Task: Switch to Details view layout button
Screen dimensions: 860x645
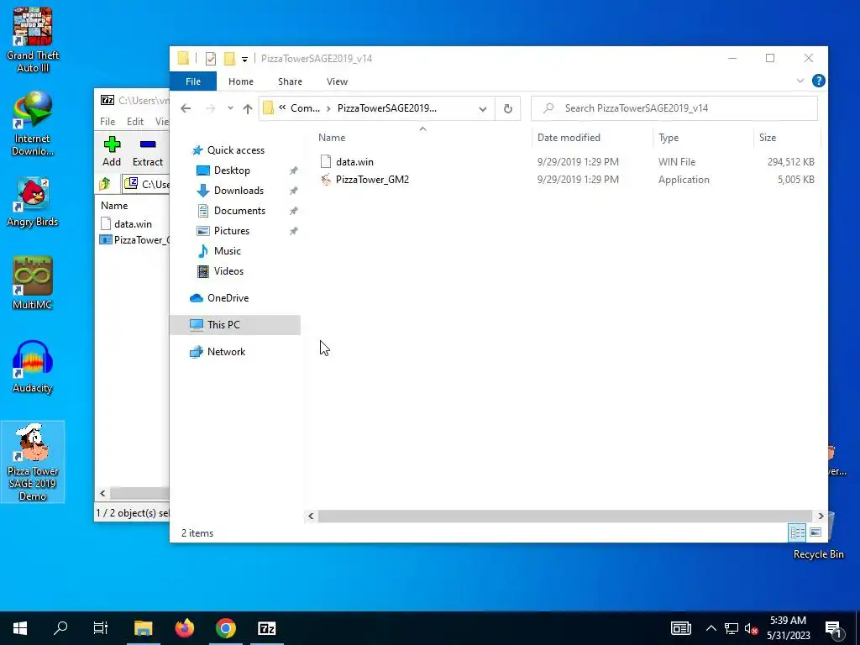Action: (x=798, y=532)
